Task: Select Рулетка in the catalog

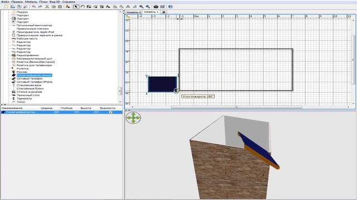Action: pyautogui.click(x=22, y=68)
